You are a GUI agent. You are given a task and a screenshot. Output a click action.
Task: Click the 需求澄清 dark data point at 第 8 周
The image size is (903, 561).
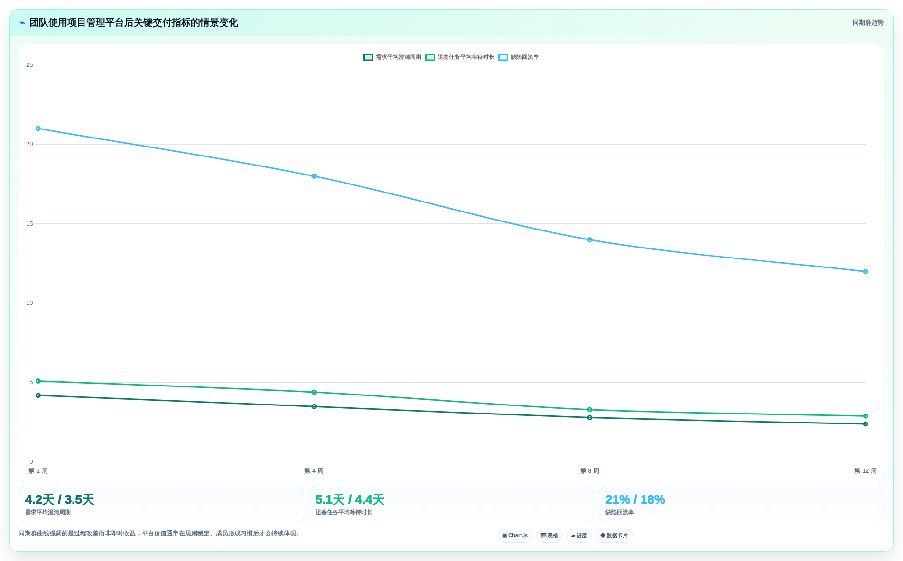590,418
